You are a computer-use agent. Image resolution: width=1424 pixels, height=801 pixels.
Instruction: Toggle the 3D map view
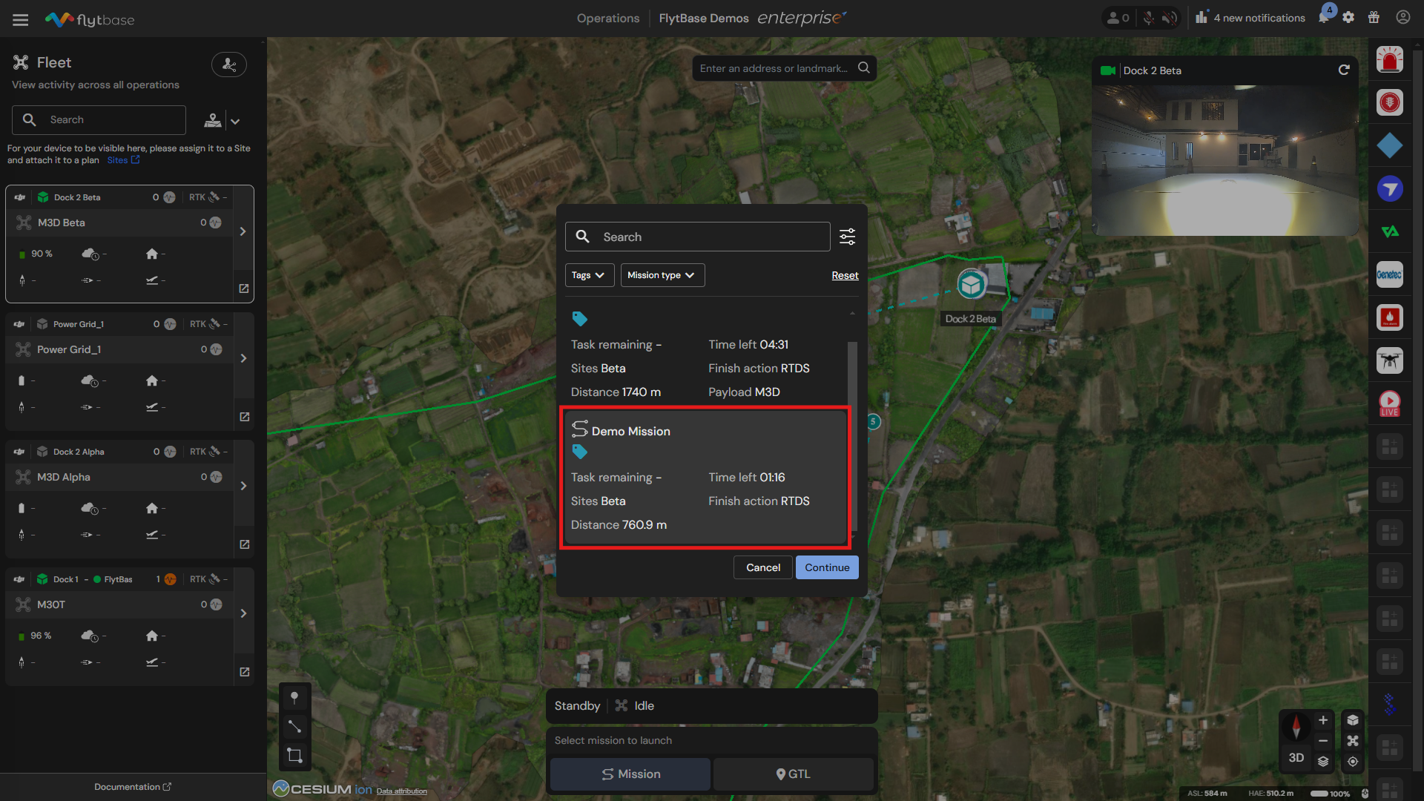pos(1296,758)
